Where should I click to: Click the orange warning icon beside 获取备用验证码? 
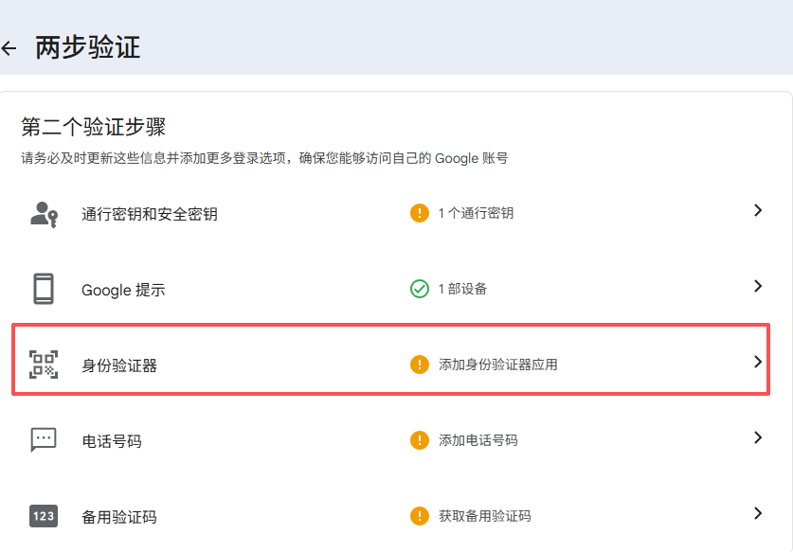click(x=420, y=516)
